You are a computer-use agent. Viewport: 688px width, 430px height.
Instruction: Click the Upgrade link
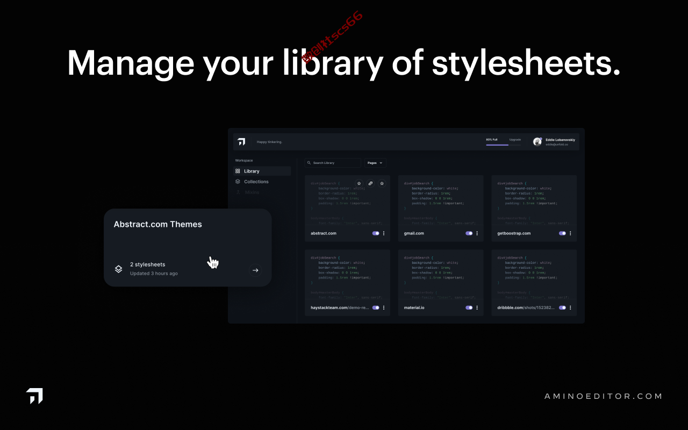tap(515, 139)
